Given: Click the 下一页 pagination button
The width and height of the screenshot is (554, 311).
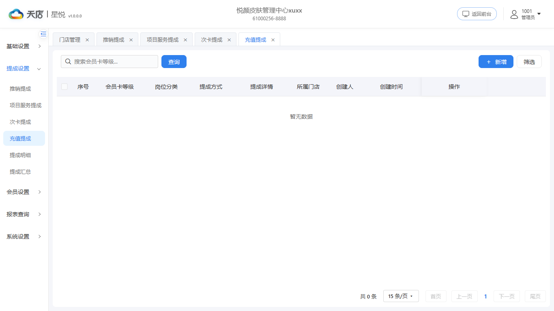Looking at the screenshot, I should coord(507,296).
